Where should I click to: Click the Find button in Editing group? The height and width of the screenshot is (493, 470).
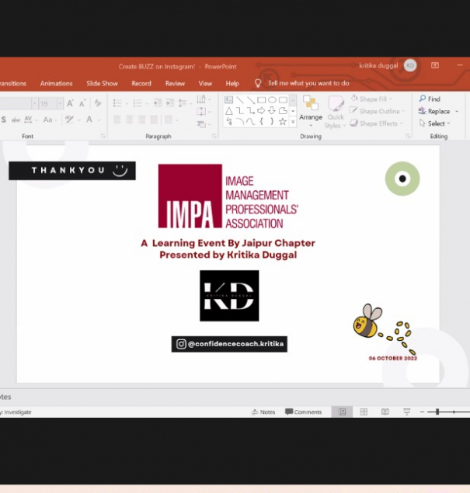coord(430,99)
